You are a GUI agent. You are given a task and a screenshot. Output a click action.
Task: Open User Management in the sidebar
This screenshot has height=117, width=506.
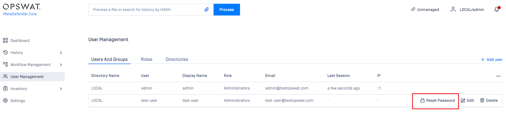pos(32,77)
